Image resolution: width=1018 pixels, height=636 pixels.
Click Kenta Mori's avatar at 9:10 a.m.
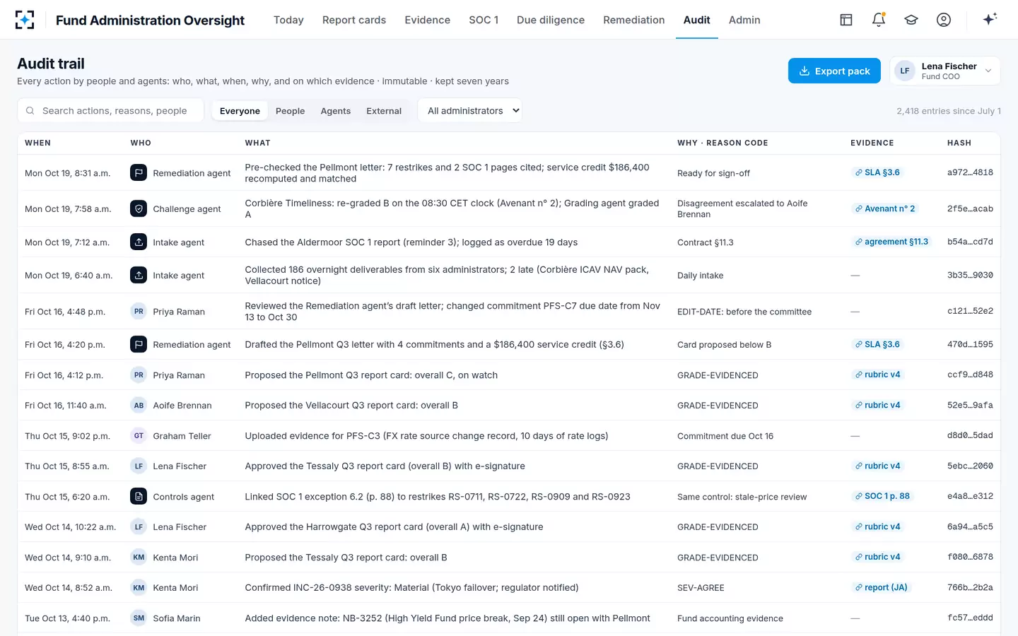pos(139,557)
